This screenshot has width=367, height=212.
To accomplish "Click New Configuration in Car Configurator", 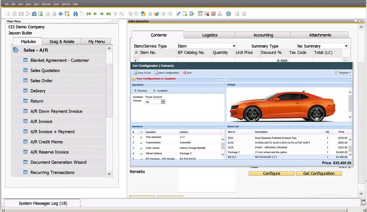I will tap(167, 73).
